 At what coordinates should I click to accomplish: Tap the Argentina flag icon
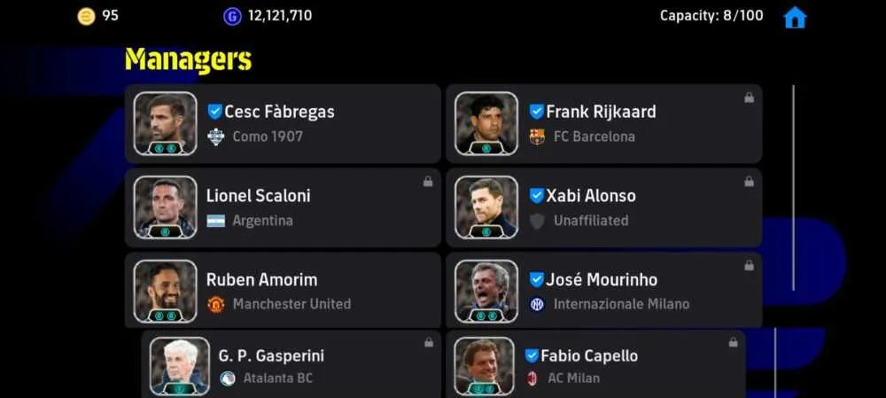click(x=216, y=221)
